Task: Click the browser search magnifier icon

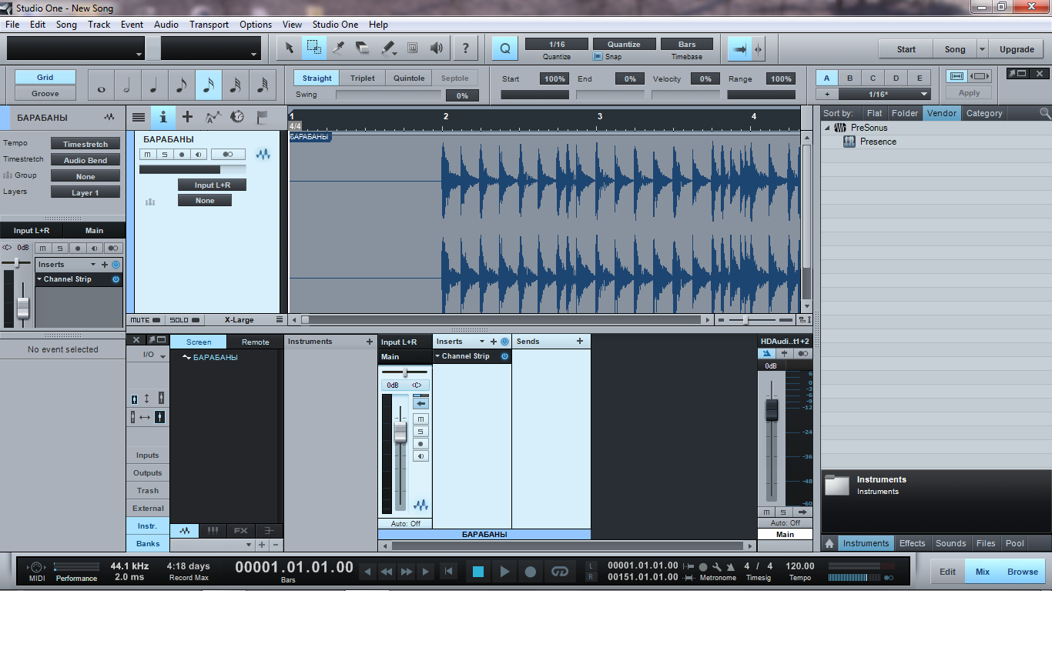Action: pyautogui.click(x=1044, y=113)
